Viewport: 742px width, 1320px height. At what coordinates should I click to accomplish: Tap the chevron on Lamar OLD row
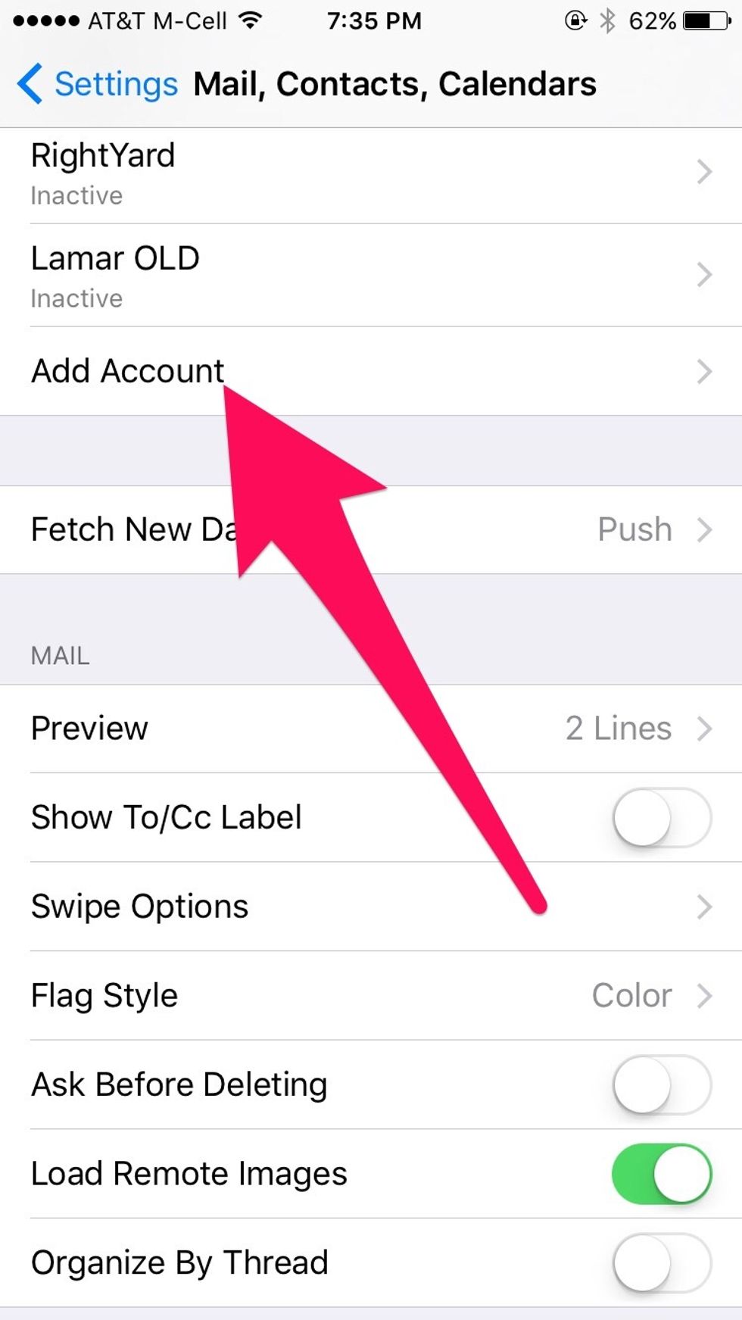click(704, 275)
